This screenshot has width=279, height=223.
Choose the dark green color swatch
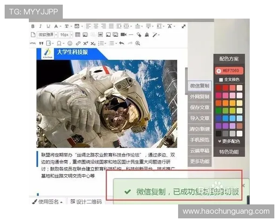[219, 111]
